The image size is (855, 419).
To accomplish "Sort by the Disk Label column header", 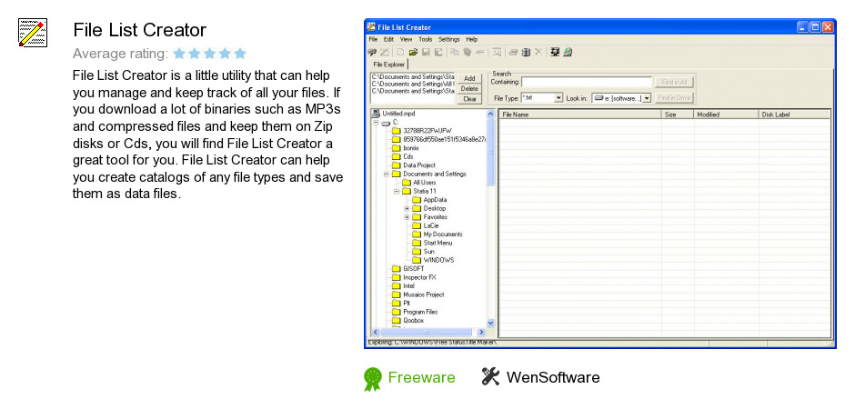I will tap(794, 115).
